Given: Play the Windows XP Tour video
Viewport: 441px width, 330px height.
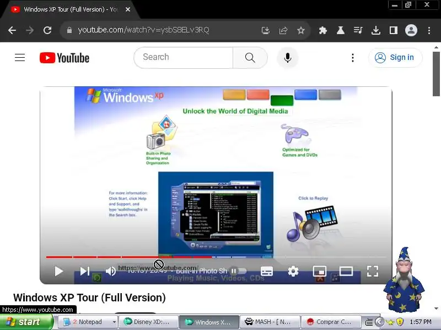Looking at the screenshot, I should click(x=58, y=271).
